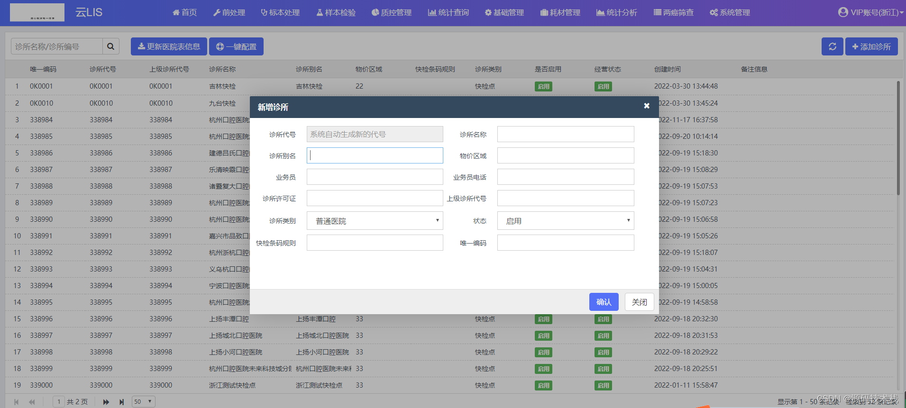The height and width of the screenshot is (408, 906).
Task: Sort by 诊所名称 column header
Action: pyautogui.click(x=222, y=69)
